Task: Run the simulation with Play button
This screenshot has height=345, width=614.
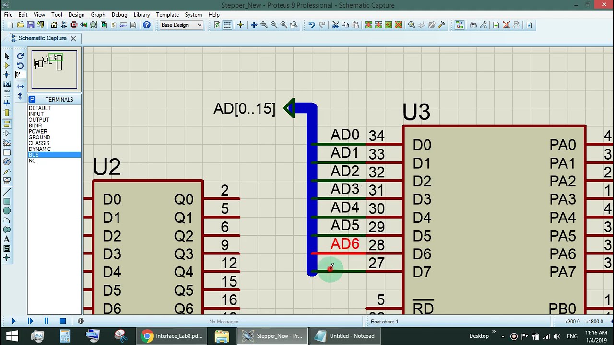Action: 13,321
